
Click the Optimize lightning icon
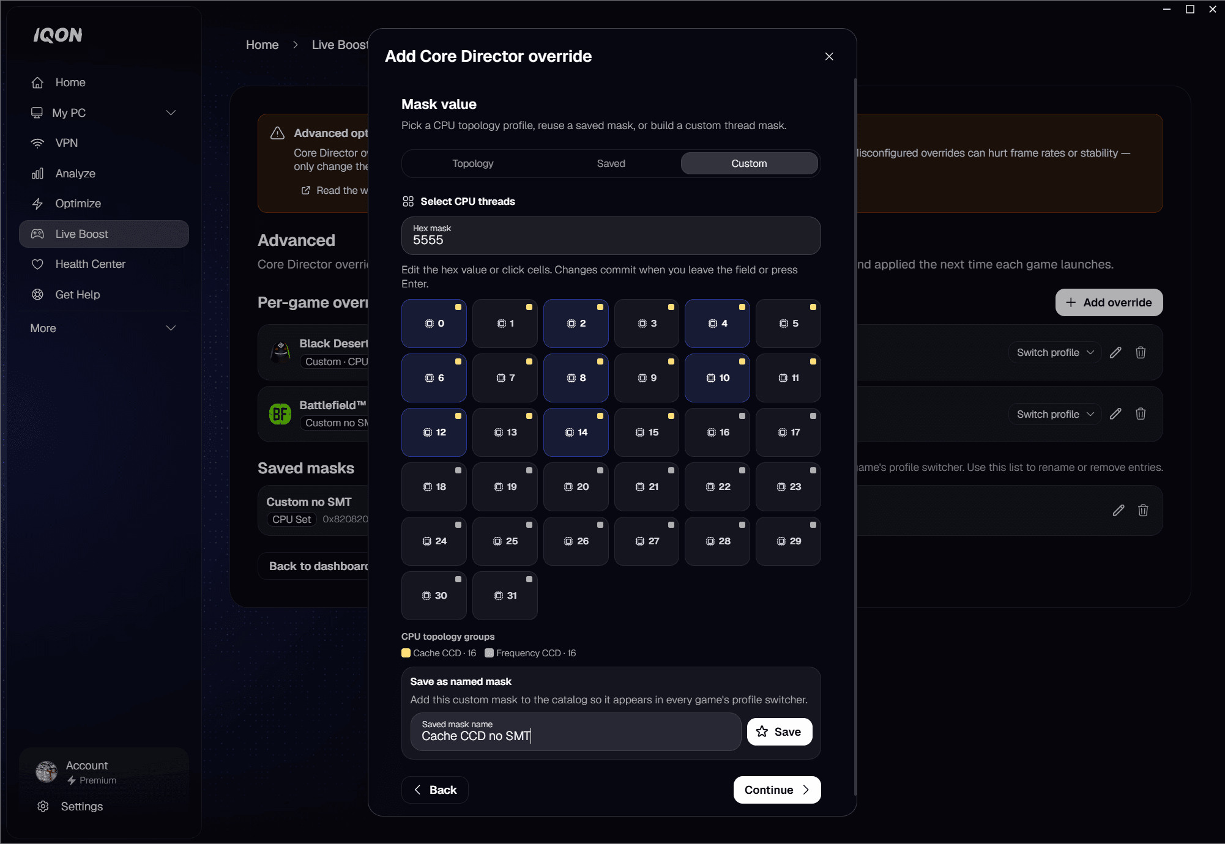[37, 204]
